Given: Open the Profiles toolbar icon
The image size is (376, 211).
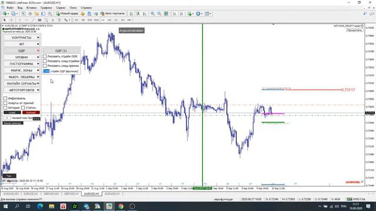Looking at the screenshot, I should [14, 13].
